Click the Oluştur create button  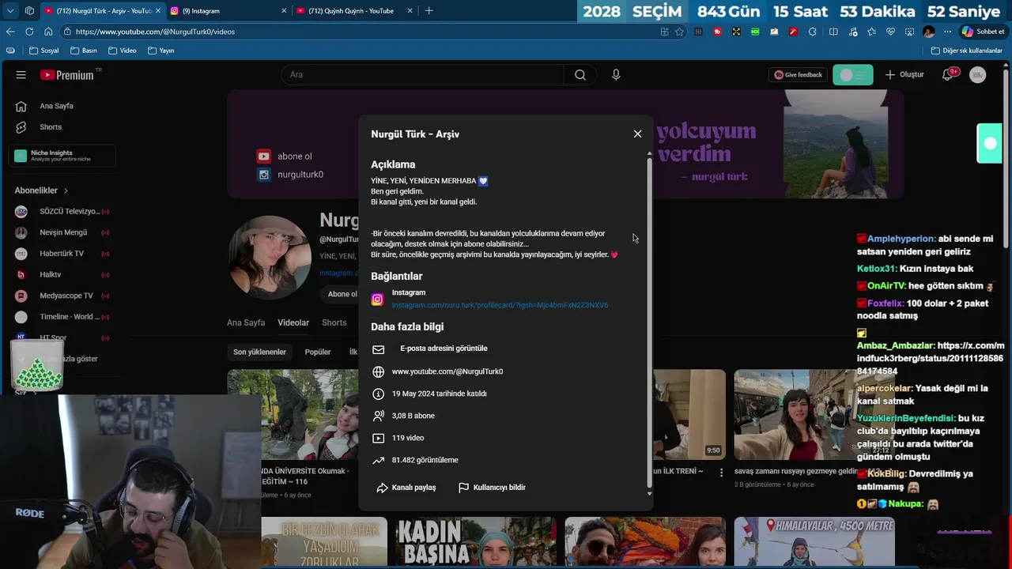[904, 75]
